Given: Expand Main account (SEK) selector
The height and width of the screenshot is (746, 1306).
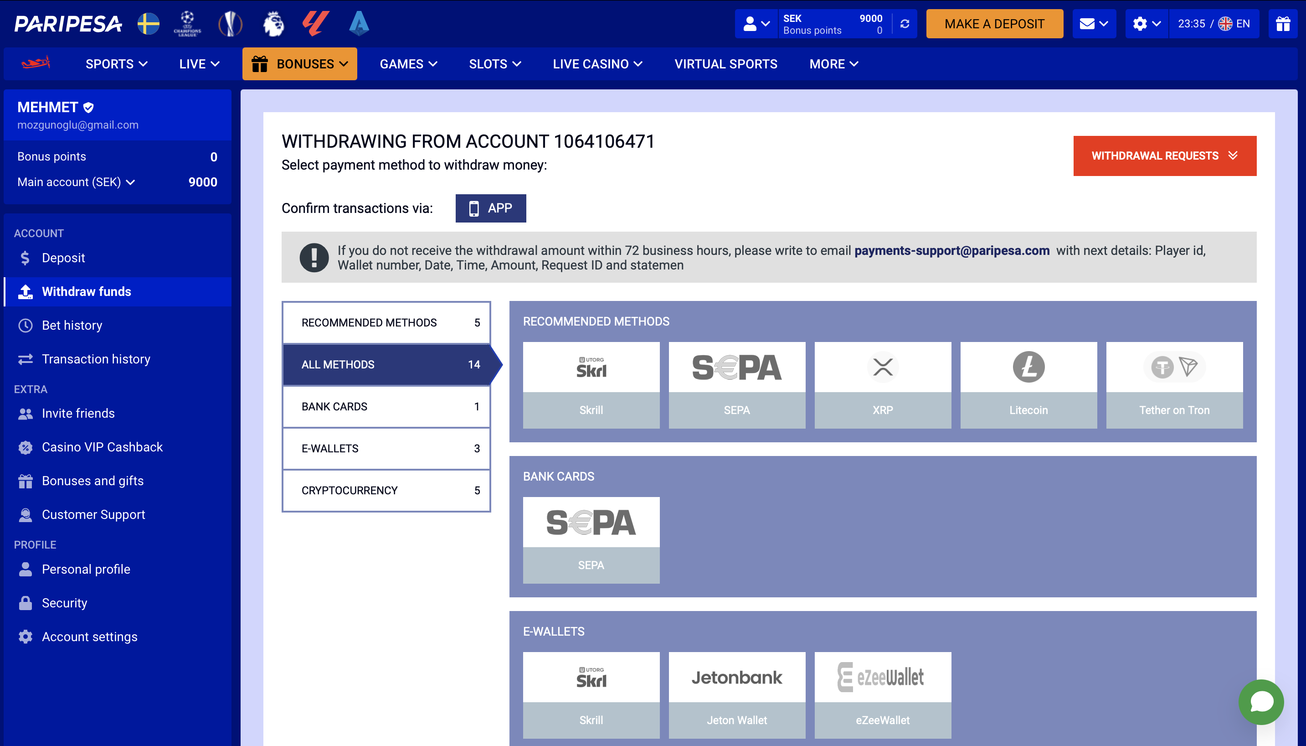Looking at the screenshot, I should coord(76,182).
